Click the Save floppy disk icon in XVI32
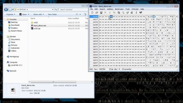This screenshot has width=183, height=103. [x=101, y=13]
